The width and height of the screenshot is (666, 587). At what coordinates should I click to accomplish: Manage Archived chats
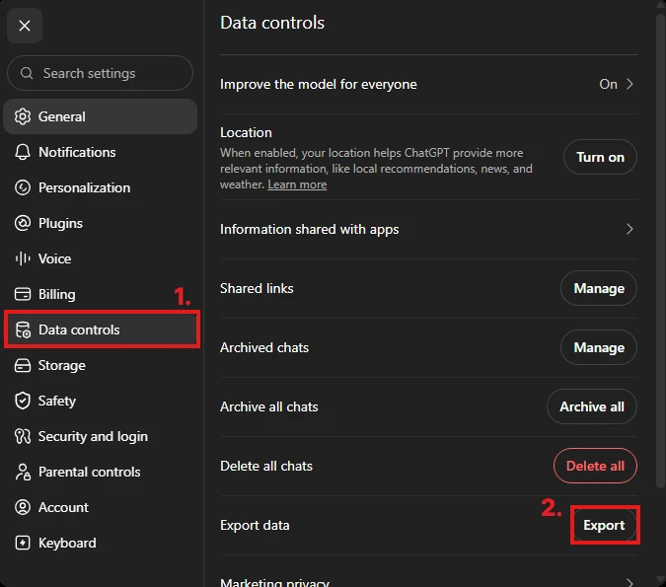(599, 347)
